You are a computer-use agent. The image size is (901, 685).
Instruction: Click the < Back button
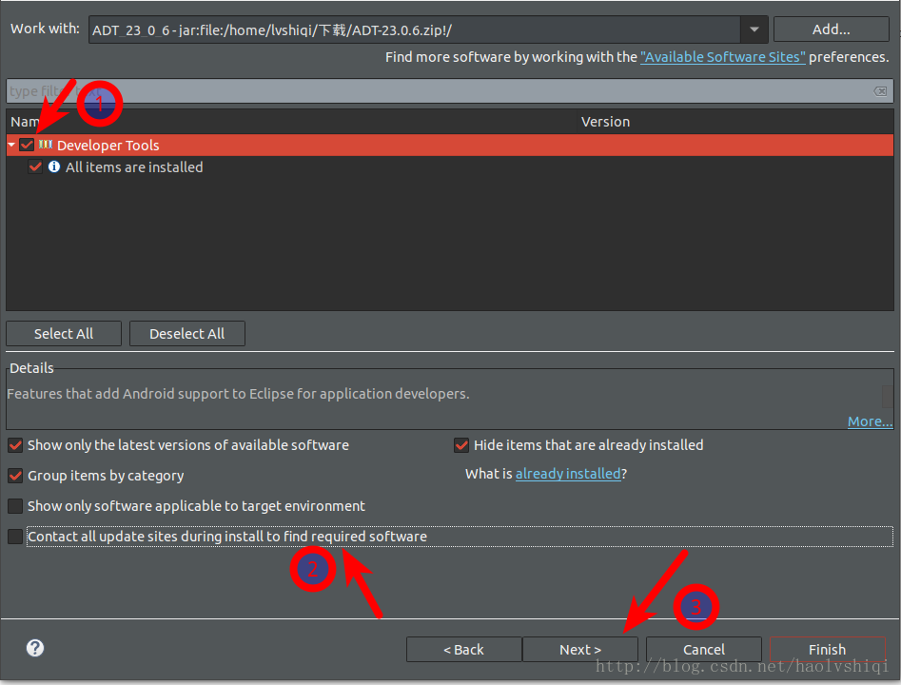coord(463,650)
